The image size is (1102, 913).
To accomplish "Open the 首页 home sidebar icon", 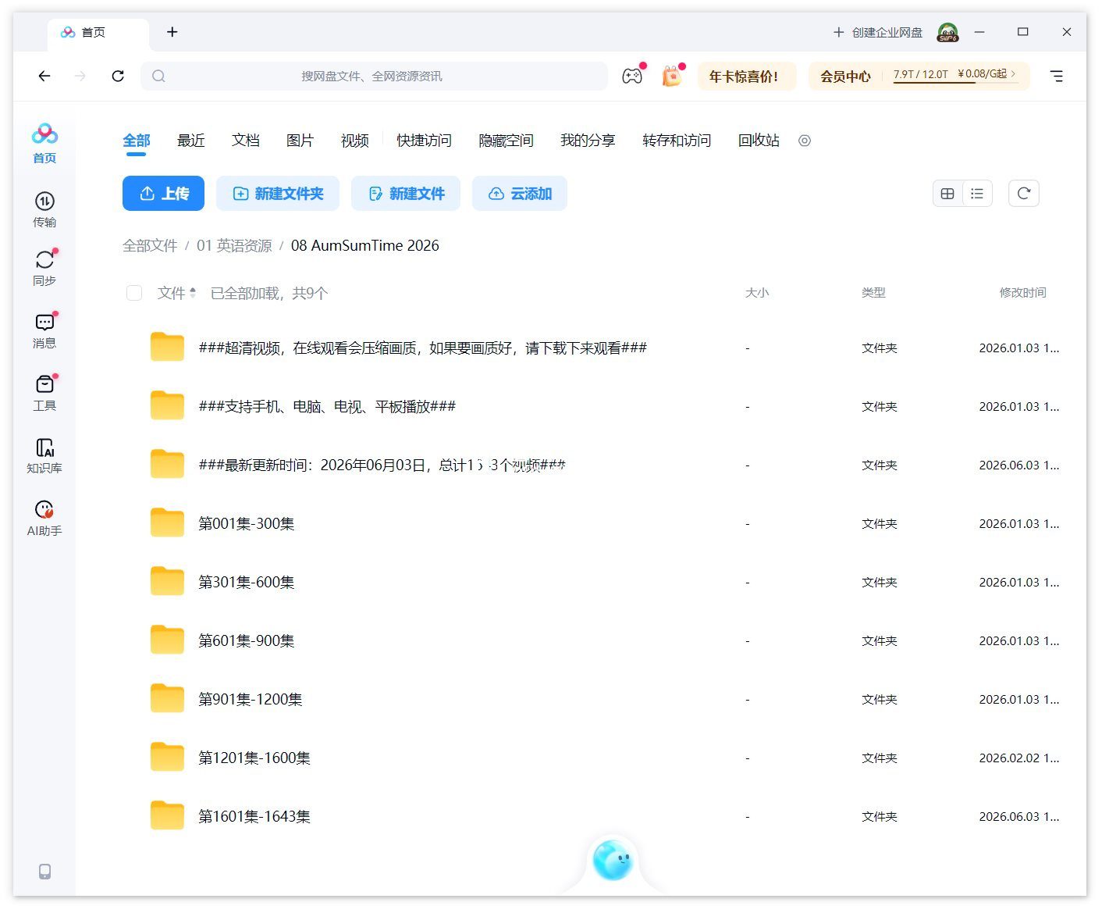I will pyautogui.click(x=44, y=143).
